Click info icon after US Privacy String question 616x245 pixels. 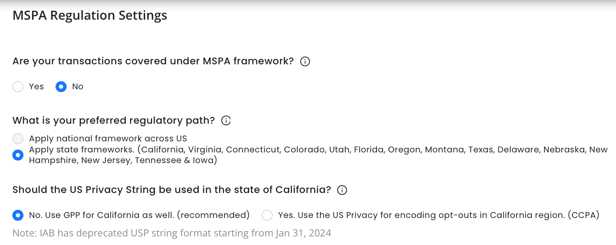click(x=342, y=190)
